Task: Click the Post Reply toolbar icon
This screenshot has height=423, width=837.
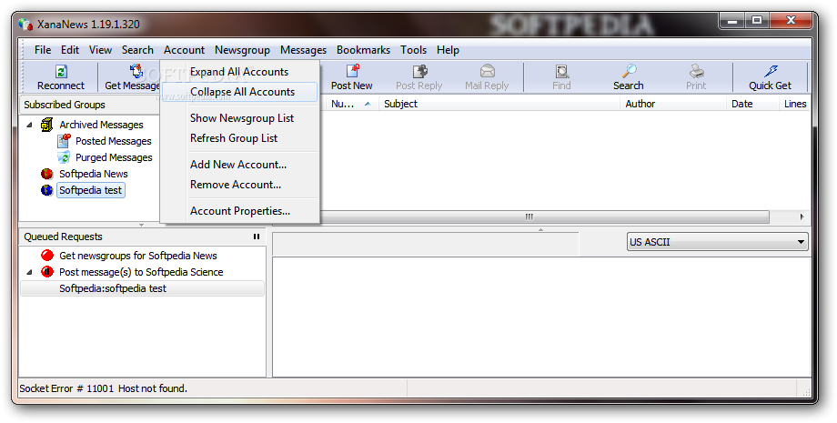Action: 419,71
